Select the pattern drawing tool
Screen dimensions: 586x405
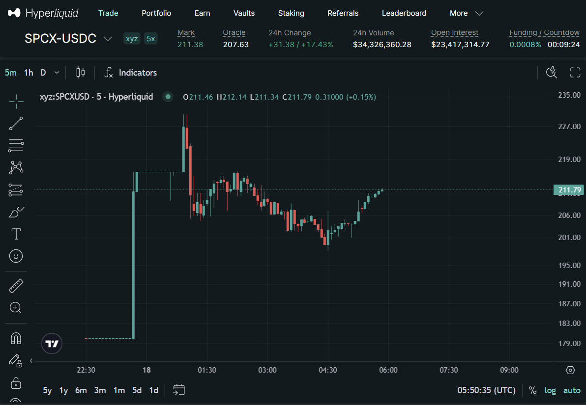16,167
